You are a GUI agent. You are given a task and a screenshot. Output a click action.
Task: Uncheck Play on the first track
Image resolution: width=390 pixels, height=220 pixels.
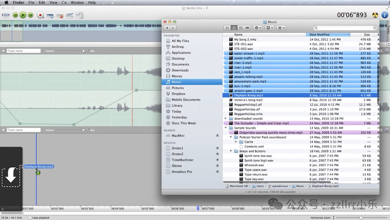pyautogui.click(x=88, y=51)
